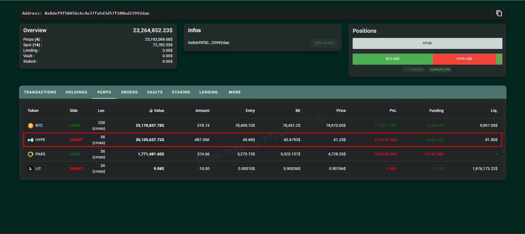
Task: Open the More menu tab
Action: coord(235,92)
